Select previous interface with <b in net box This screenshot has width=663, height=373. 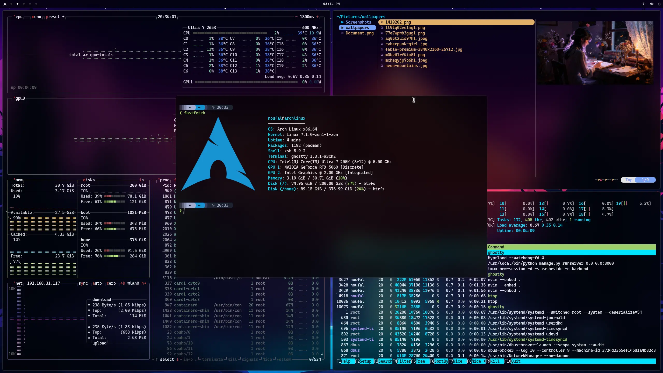coord(122,283)
